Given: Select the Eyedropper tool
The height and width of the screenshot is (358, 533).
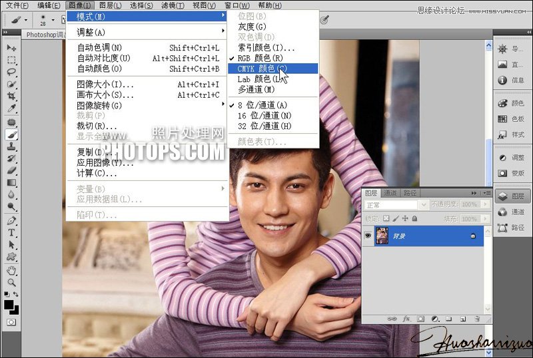Looking at the screenshot, I should point(11,108).
